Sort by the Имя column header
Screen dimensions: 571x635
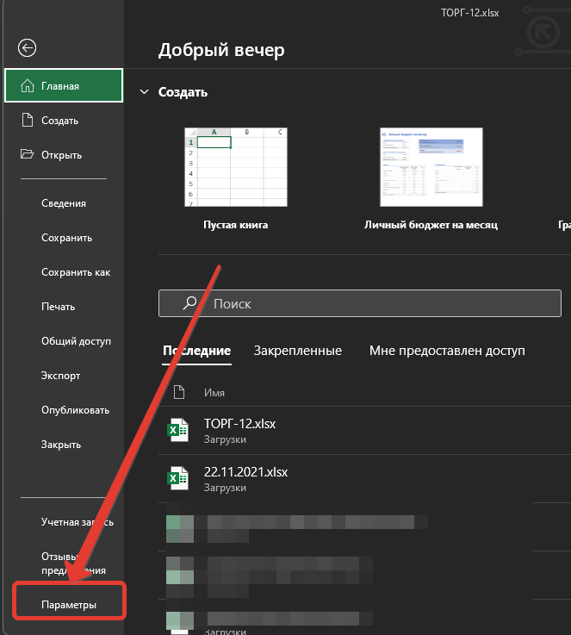[x=214, y=392]
